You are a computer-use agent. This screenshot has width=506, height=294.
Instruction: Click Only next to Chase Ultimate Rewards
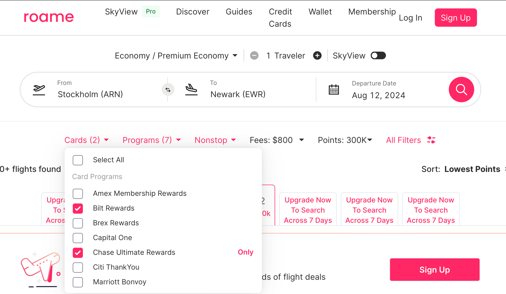245,252
